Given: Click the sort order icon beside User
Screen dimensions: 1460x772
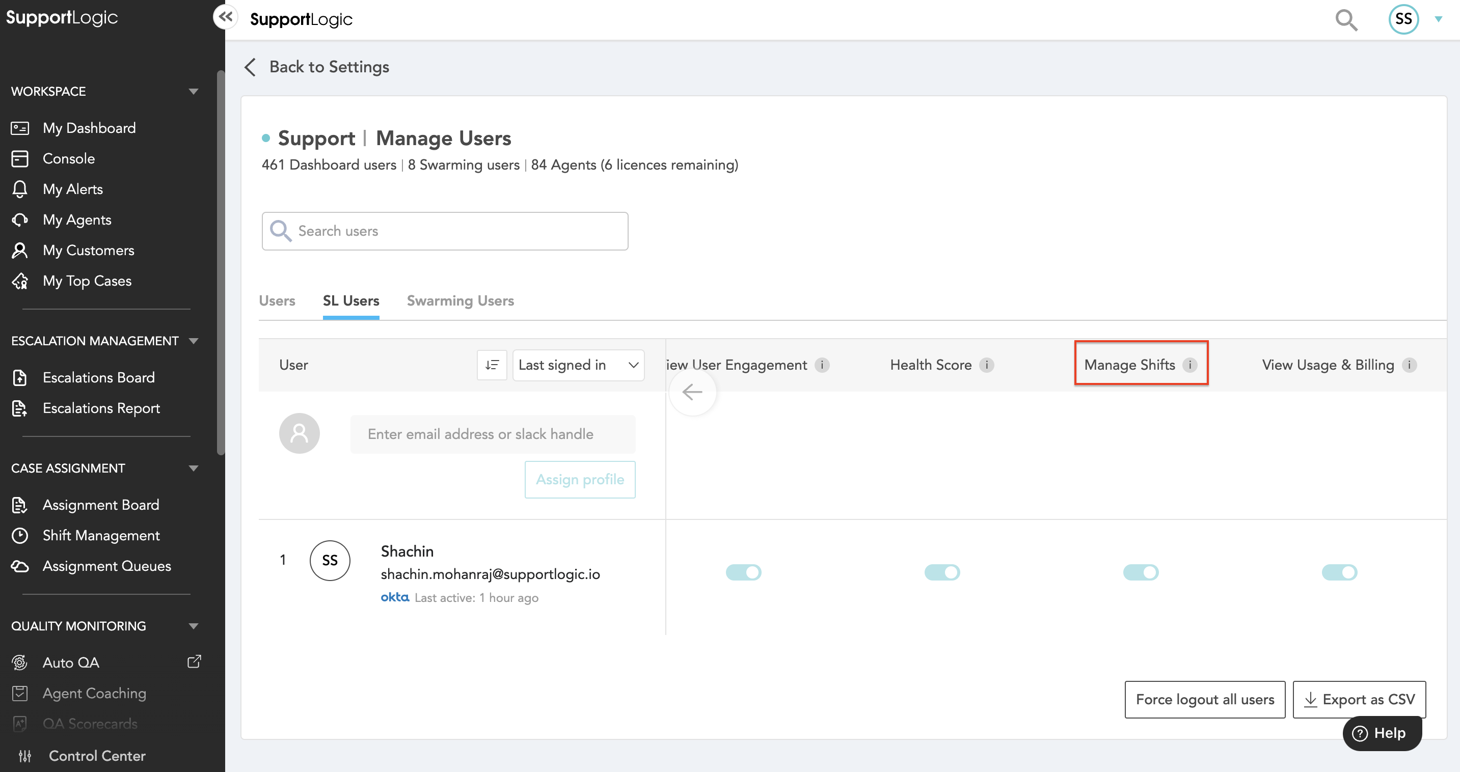Looking at the screenshot, I should (x=492, y=365).
